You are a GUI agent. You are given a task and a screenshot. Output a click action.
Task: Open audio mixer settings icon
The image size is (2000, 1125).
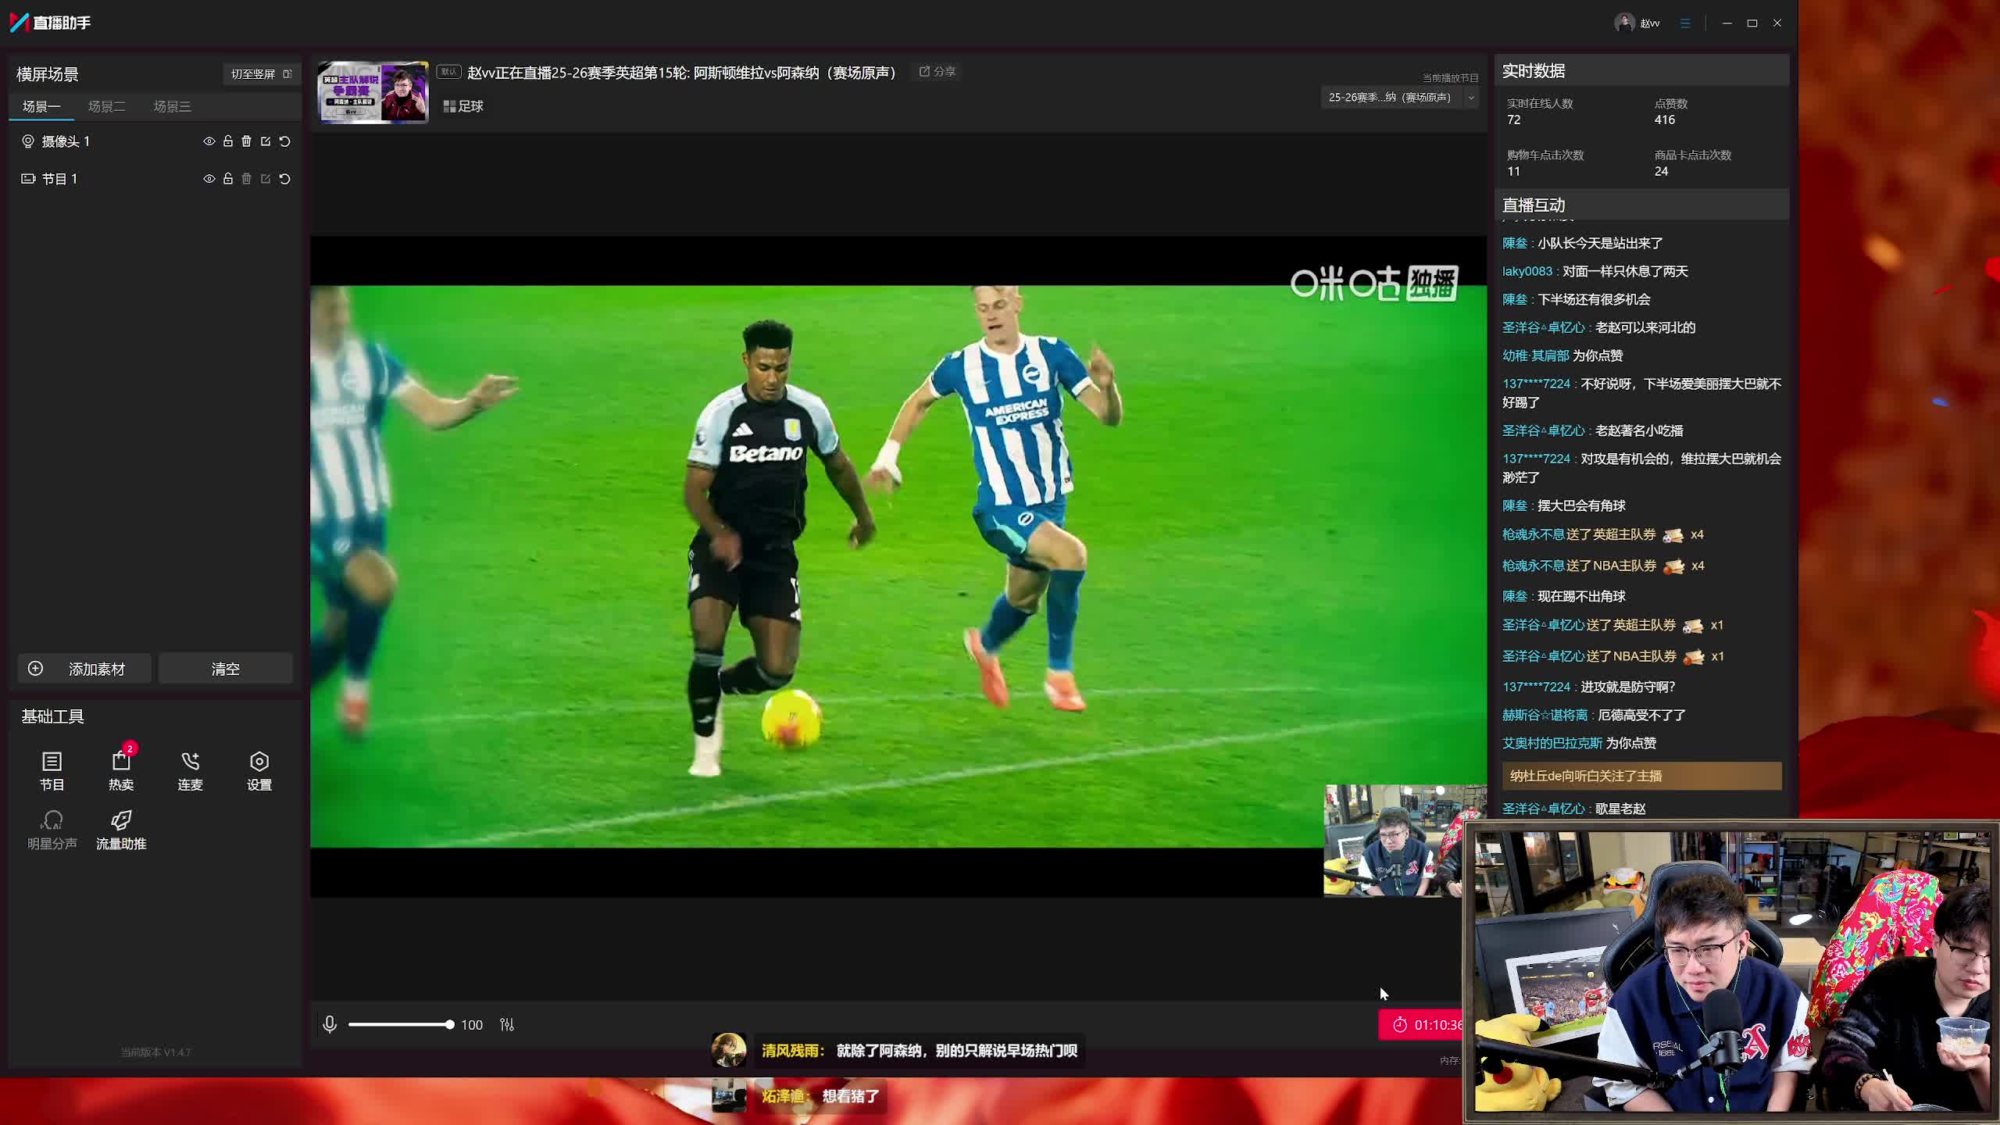(x=507, y=1024)
